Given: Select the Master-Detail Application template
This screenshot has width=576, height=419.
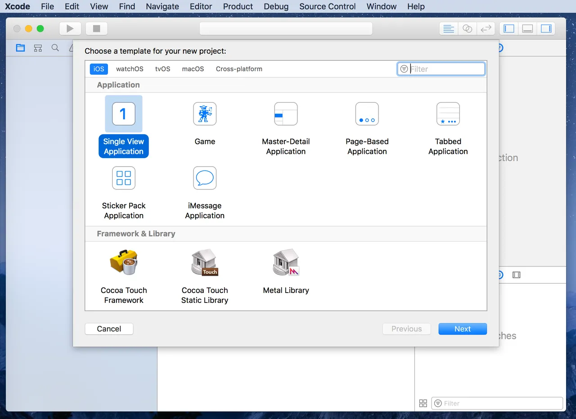Looking at the screenshot, I should [286, 128].
